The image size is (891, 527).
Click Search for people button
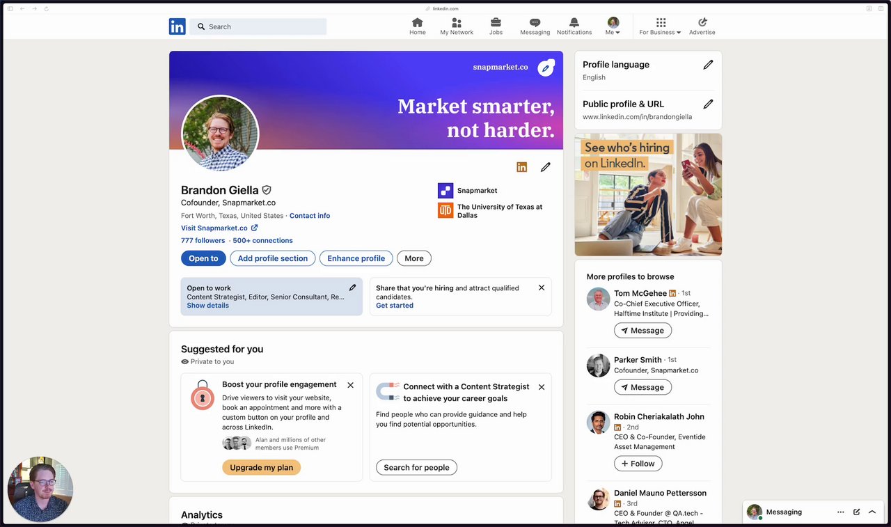click(x=416, y=468)
